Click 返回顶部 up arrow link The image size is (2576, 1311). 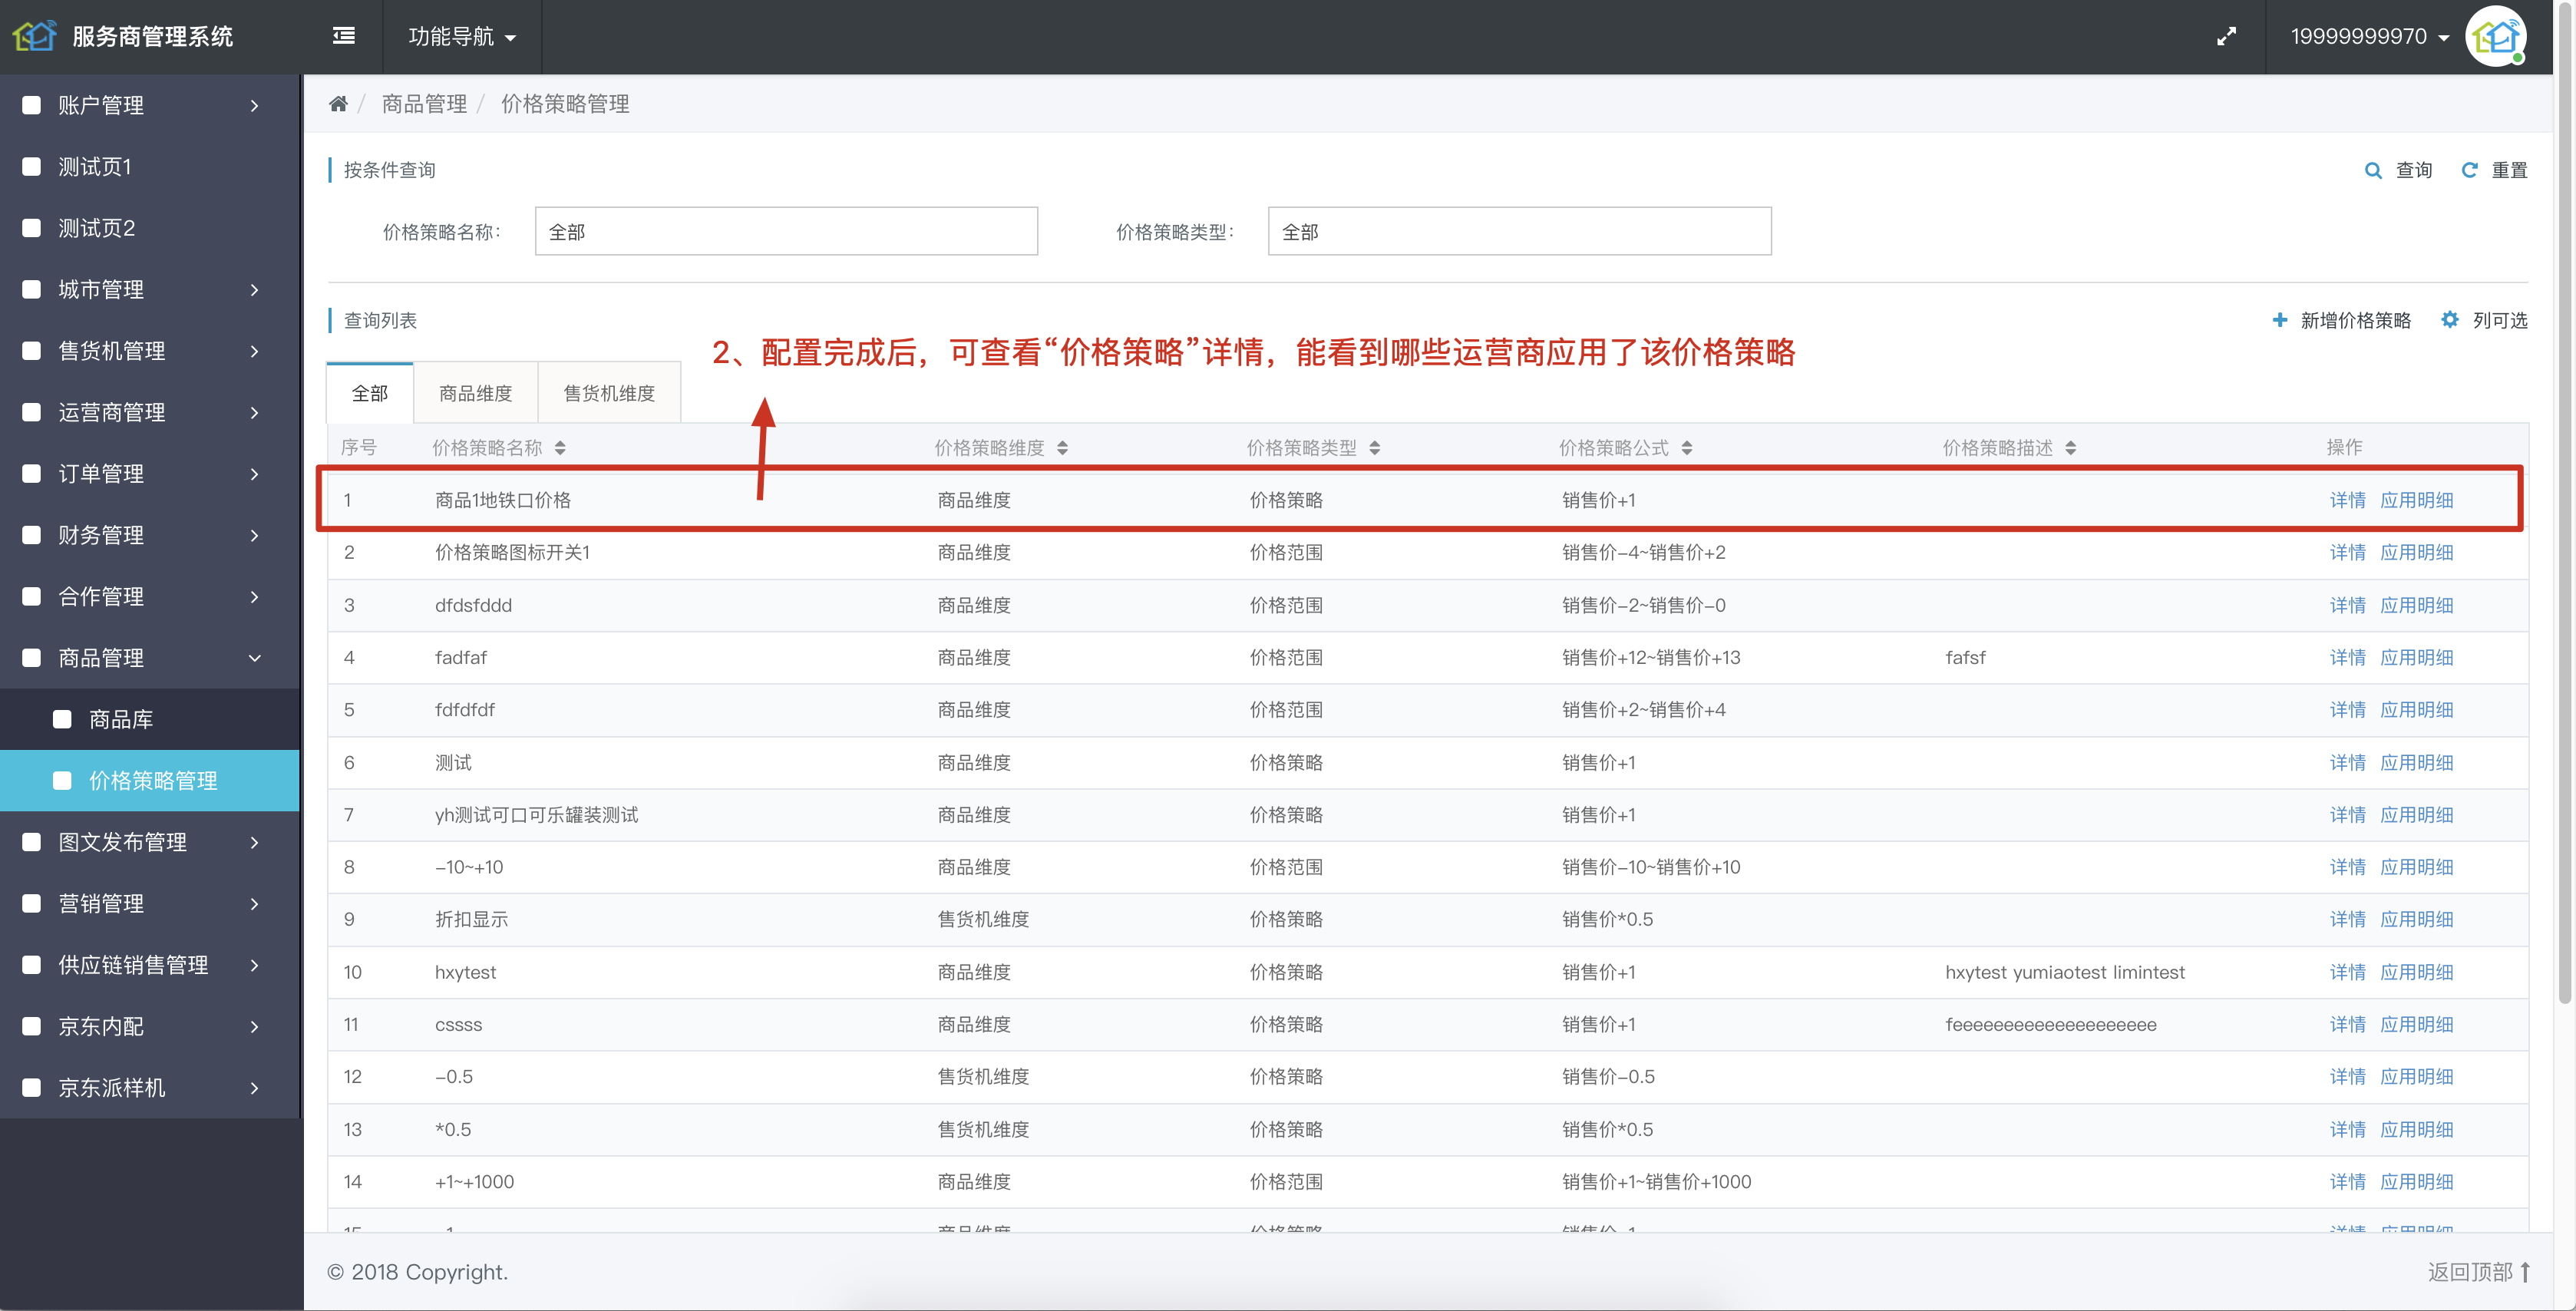click(2479, 1272)
